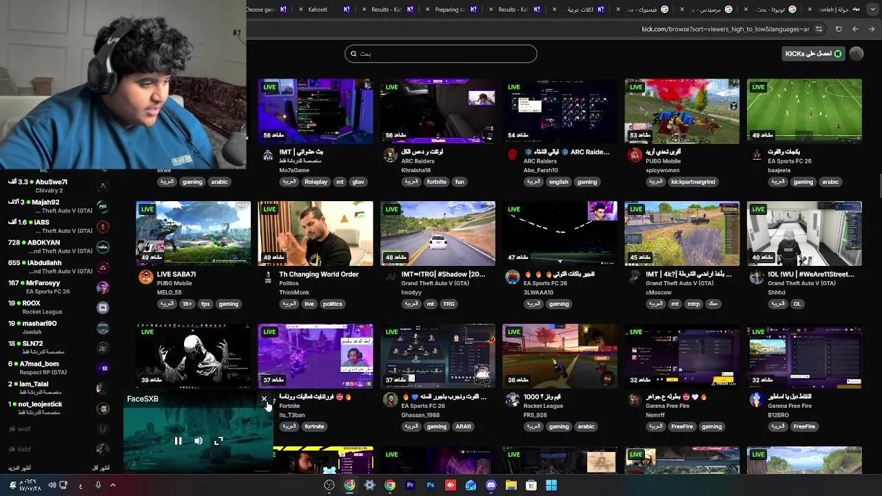Open the ARC Raiders category under Khralsha18

[418, 161]
